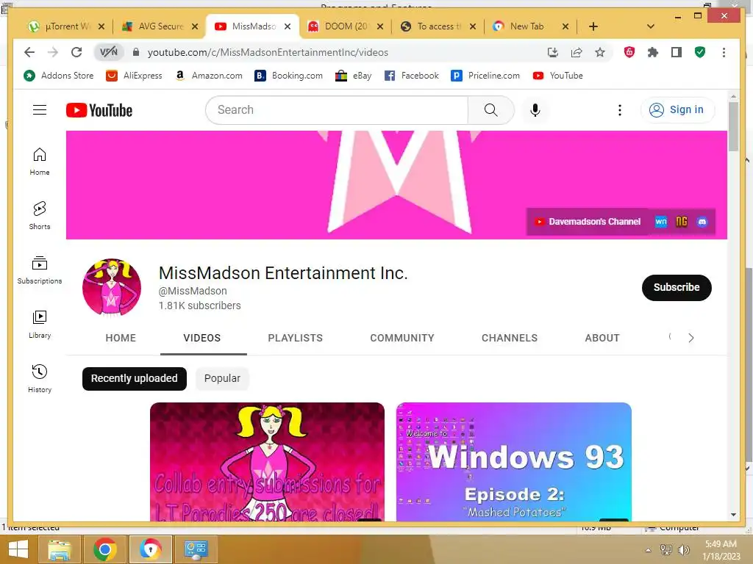Screen dimensions: 753x564
Task: Click the Newgrounds icon in banner
Action: pyautogui.click(x=682, y=222)
